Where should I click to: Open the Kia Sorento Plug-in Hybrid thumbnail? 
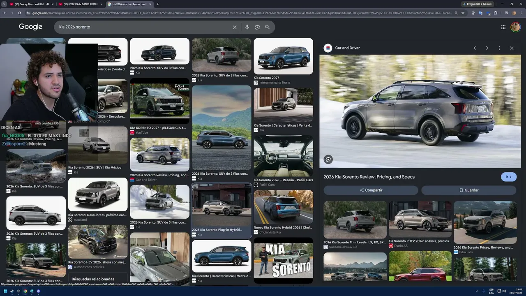(x=221, y=206)
